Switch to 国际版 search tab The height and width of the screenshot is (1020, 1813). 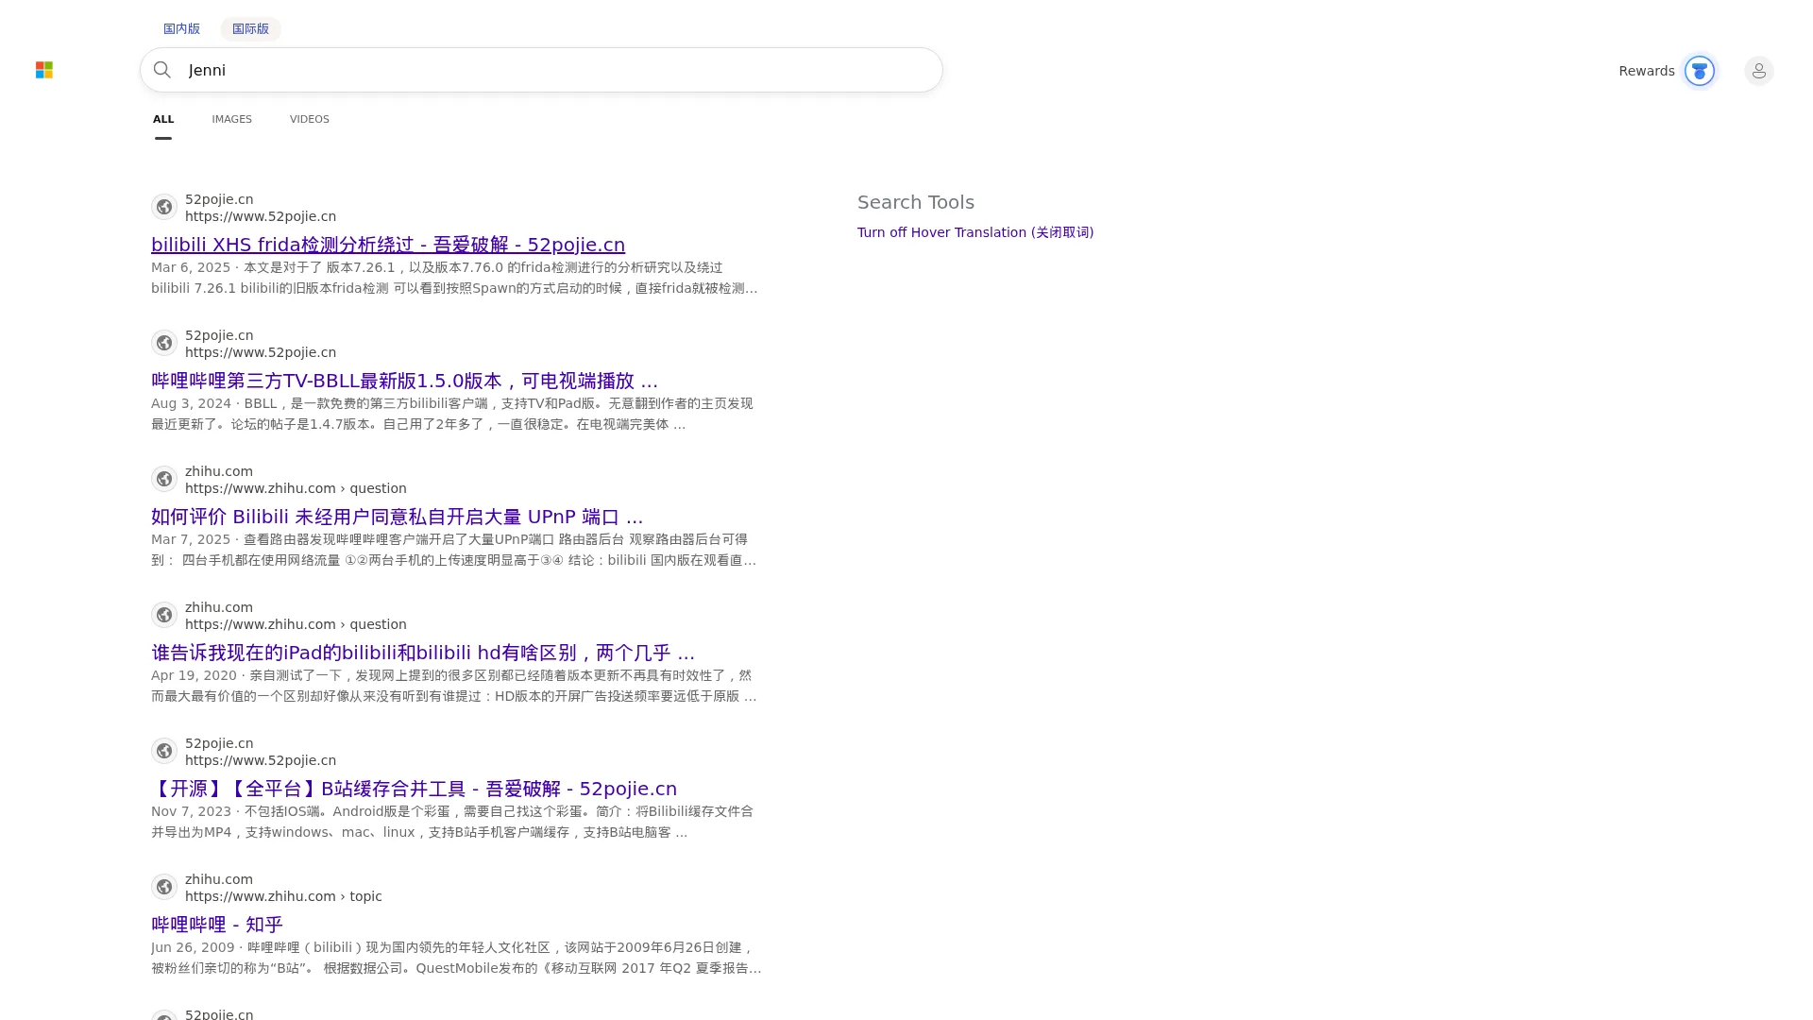[250, 28]
